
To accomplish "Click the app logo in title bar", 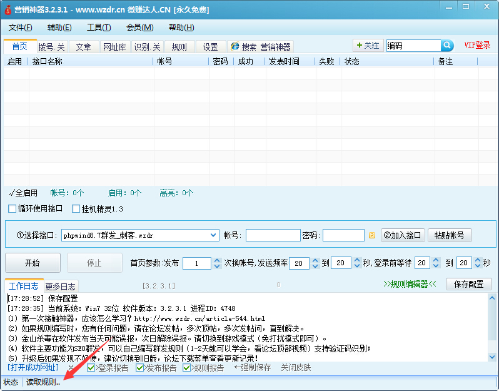I will (x=8, y=9).
